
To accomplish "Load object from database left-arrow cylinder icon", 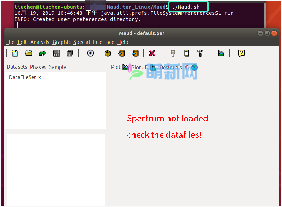I will click(x=121, y=53).
